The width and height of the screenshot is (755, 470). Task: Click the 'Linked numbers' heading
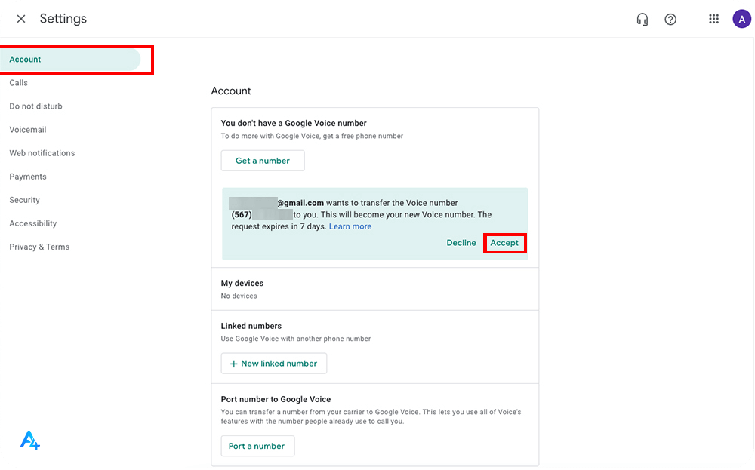click(x=251, y=326)
